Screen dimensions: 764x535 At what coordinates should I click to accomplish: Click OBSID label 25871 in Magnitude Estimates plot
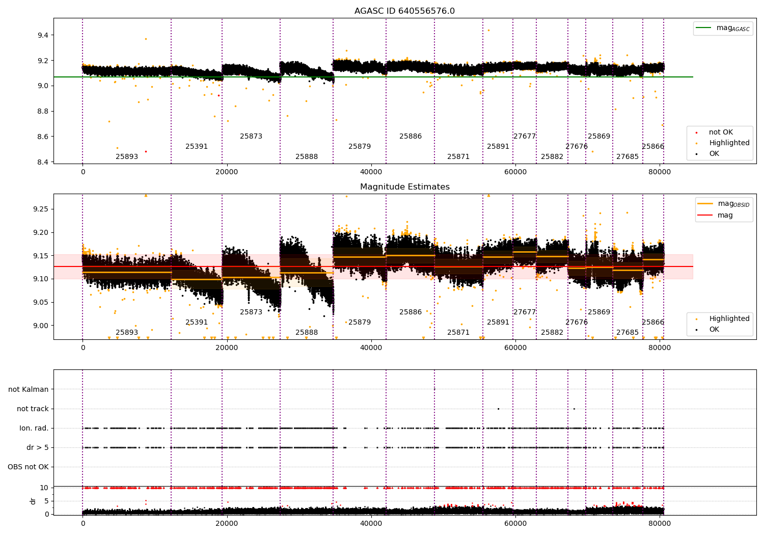458,333
